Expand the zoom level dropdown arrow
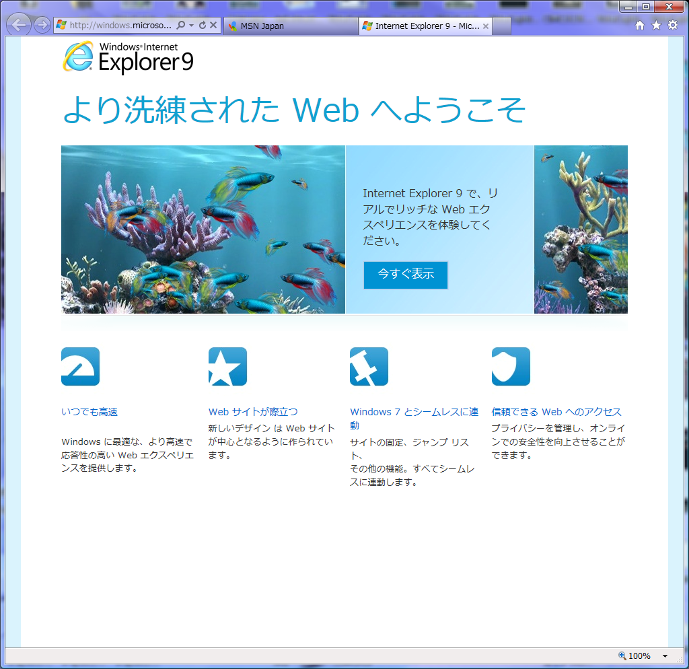 (665, 656)
